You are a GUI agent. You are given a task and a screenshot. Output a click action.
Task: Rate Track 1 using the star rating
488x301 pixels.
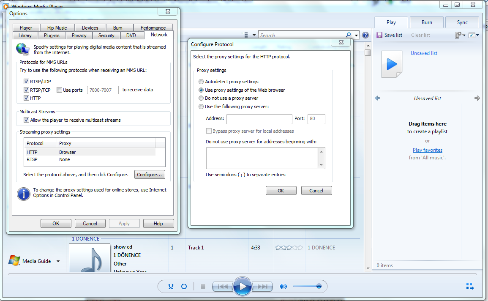[x=289, y=248]
